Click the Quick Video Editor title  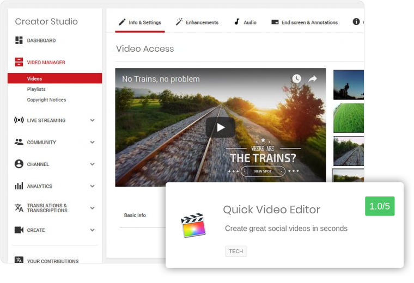point(271,210)
